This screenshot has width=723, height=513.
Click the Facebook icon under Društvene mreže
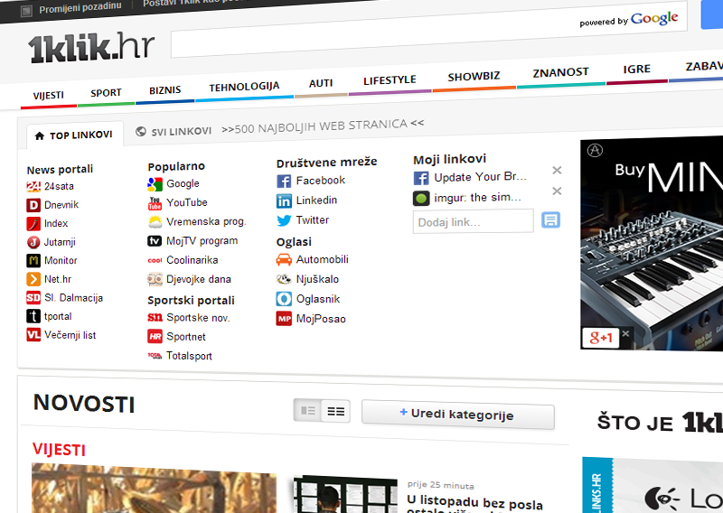pos(284,182)
